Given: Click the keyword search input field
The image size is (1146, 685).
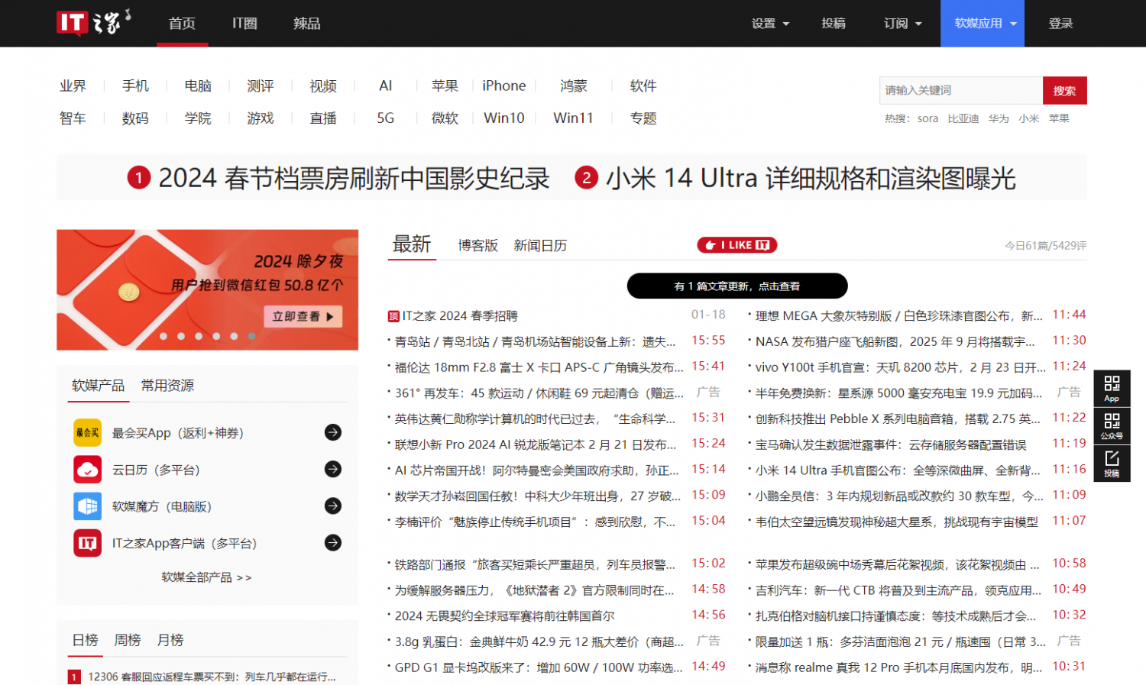Looking at the screenshot, I should pyautogui.click(x=961, y=90).
